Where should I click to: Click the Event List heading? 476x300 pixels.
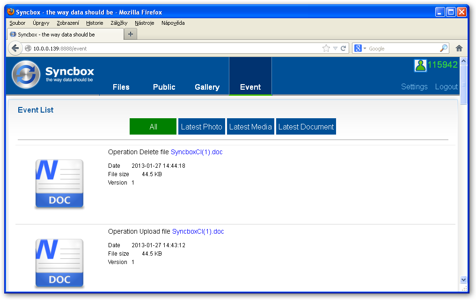[36, 110]
